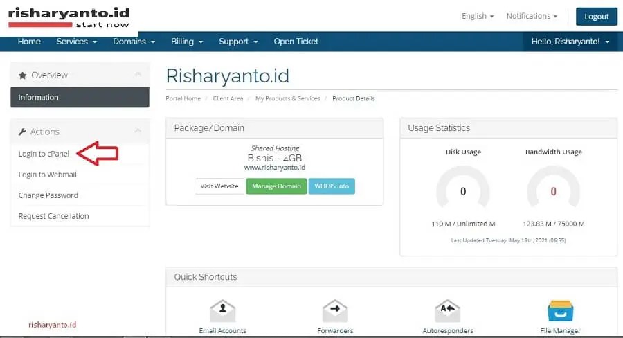Open the Hello, Risharyanto! account dropdown
This screenshot has width=623, height=338.
(570, 42)
